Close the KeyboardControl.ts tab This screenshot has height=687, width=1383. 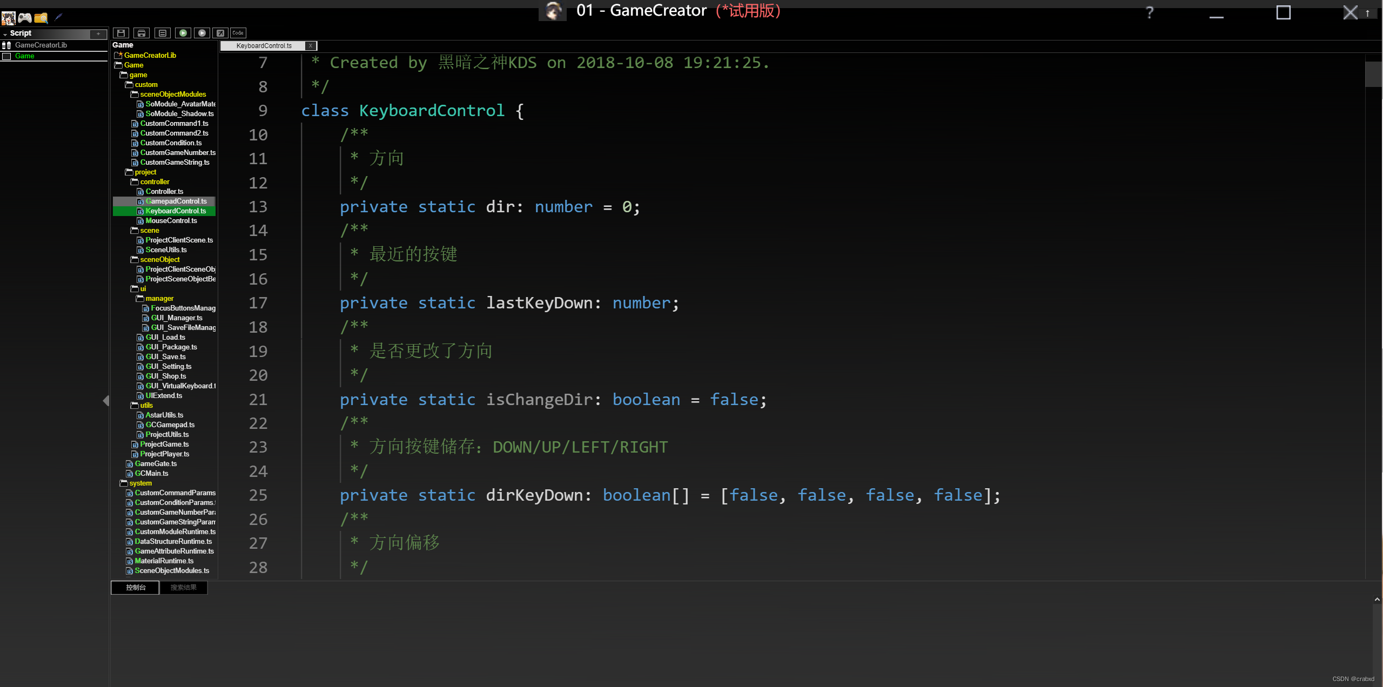(x=311, y=46)
